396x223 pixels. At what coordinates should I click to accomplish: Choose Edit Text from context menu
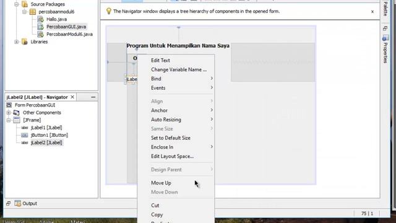160,61
